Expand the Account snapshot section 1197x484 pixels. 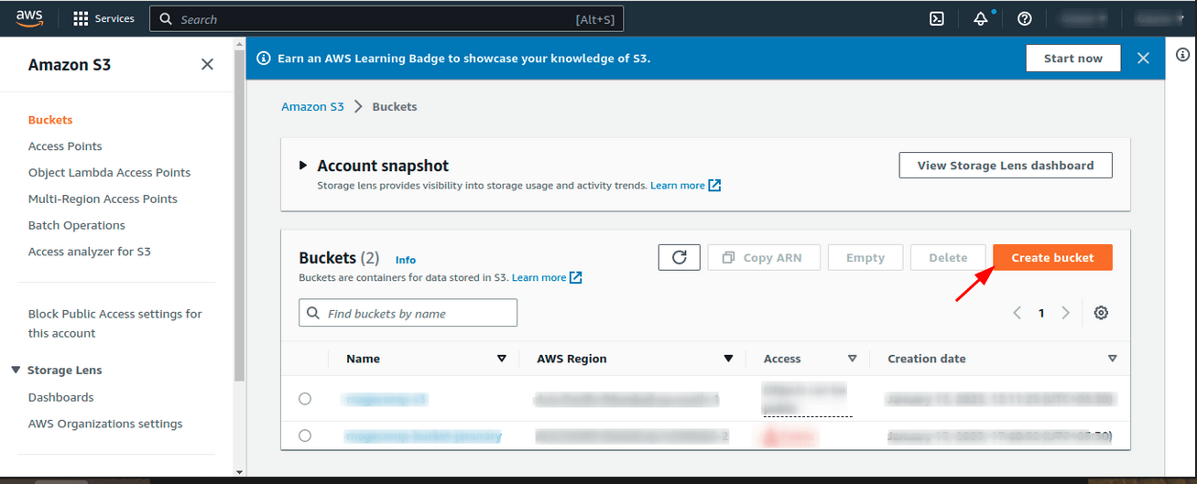point(303,166)
